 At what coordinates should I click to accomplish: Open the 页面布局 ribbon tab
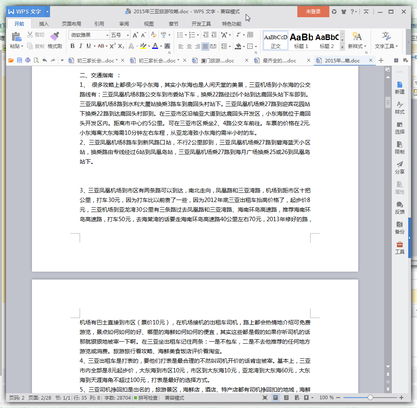coord(72,24)
